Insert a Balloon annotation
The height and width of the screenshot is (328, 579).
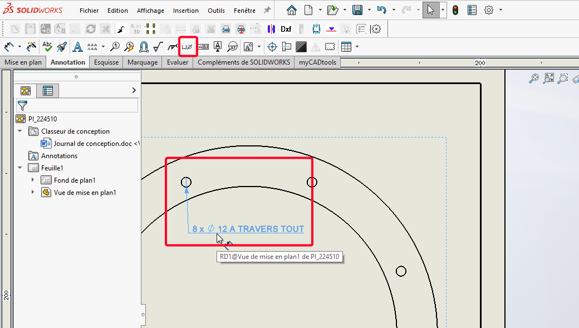pos(115,47)
